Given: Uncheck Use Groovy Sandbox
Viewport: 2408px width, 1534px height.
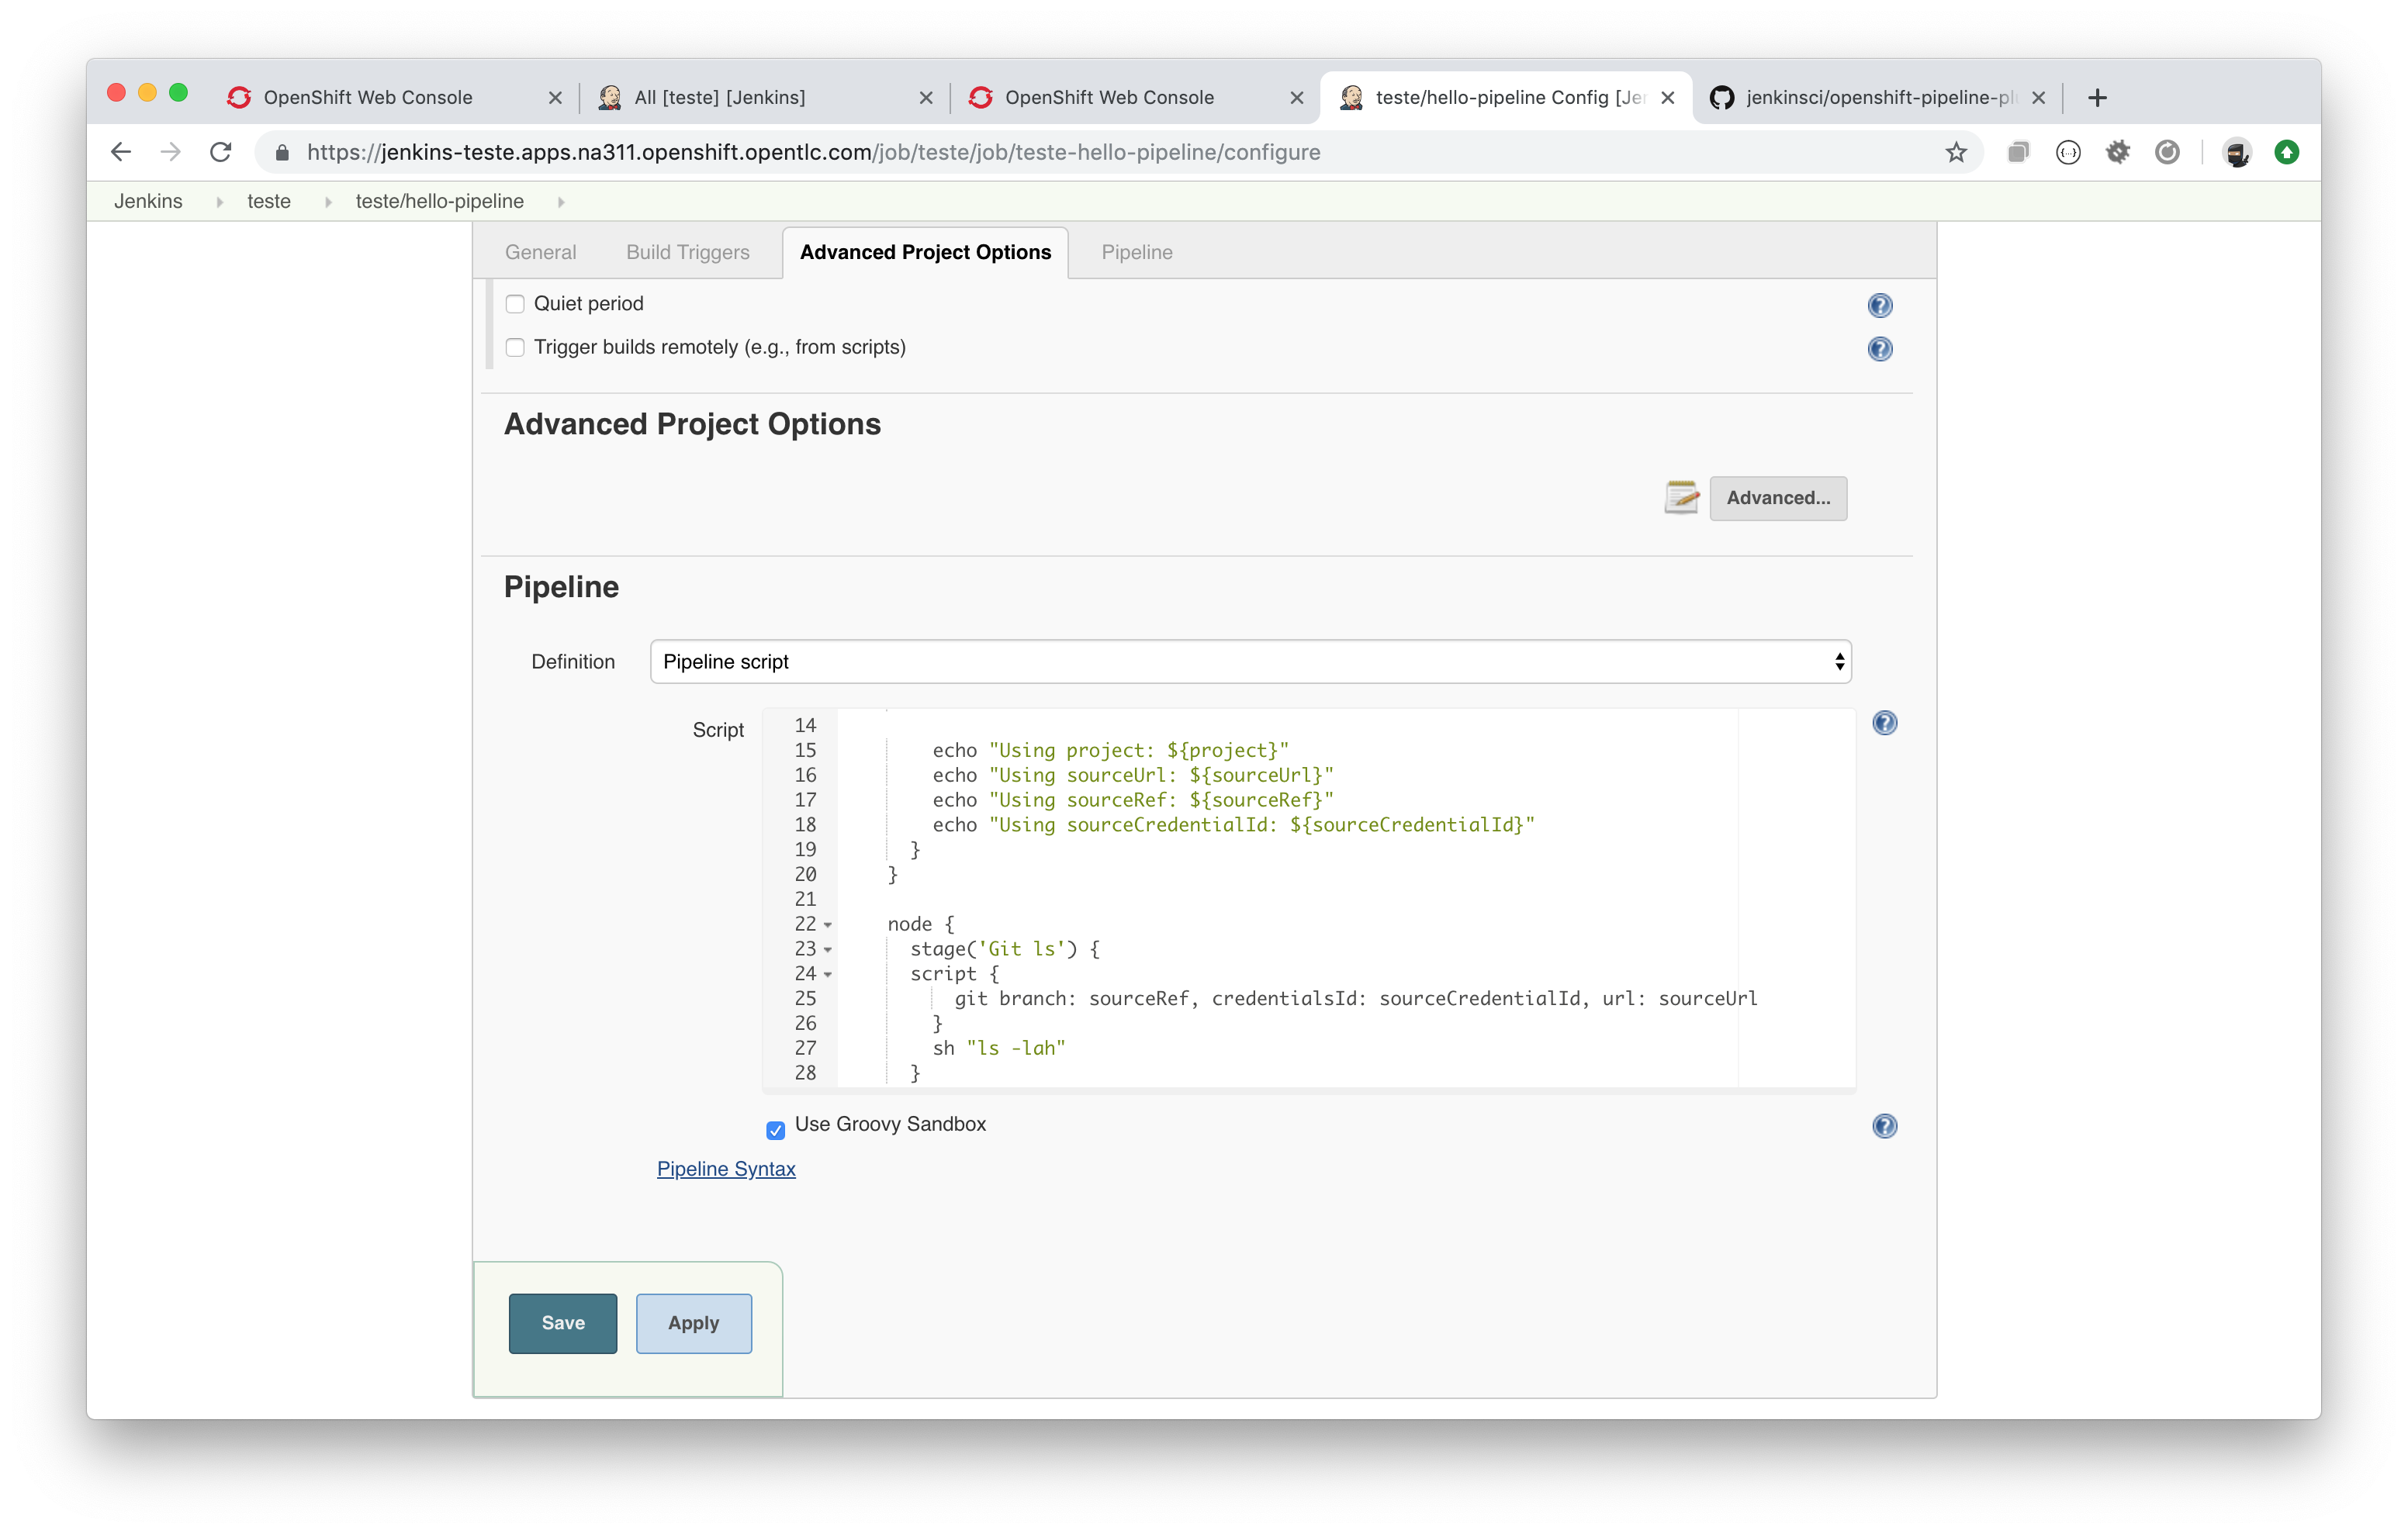Looking at the screenshot, I should click(775, 1130).
